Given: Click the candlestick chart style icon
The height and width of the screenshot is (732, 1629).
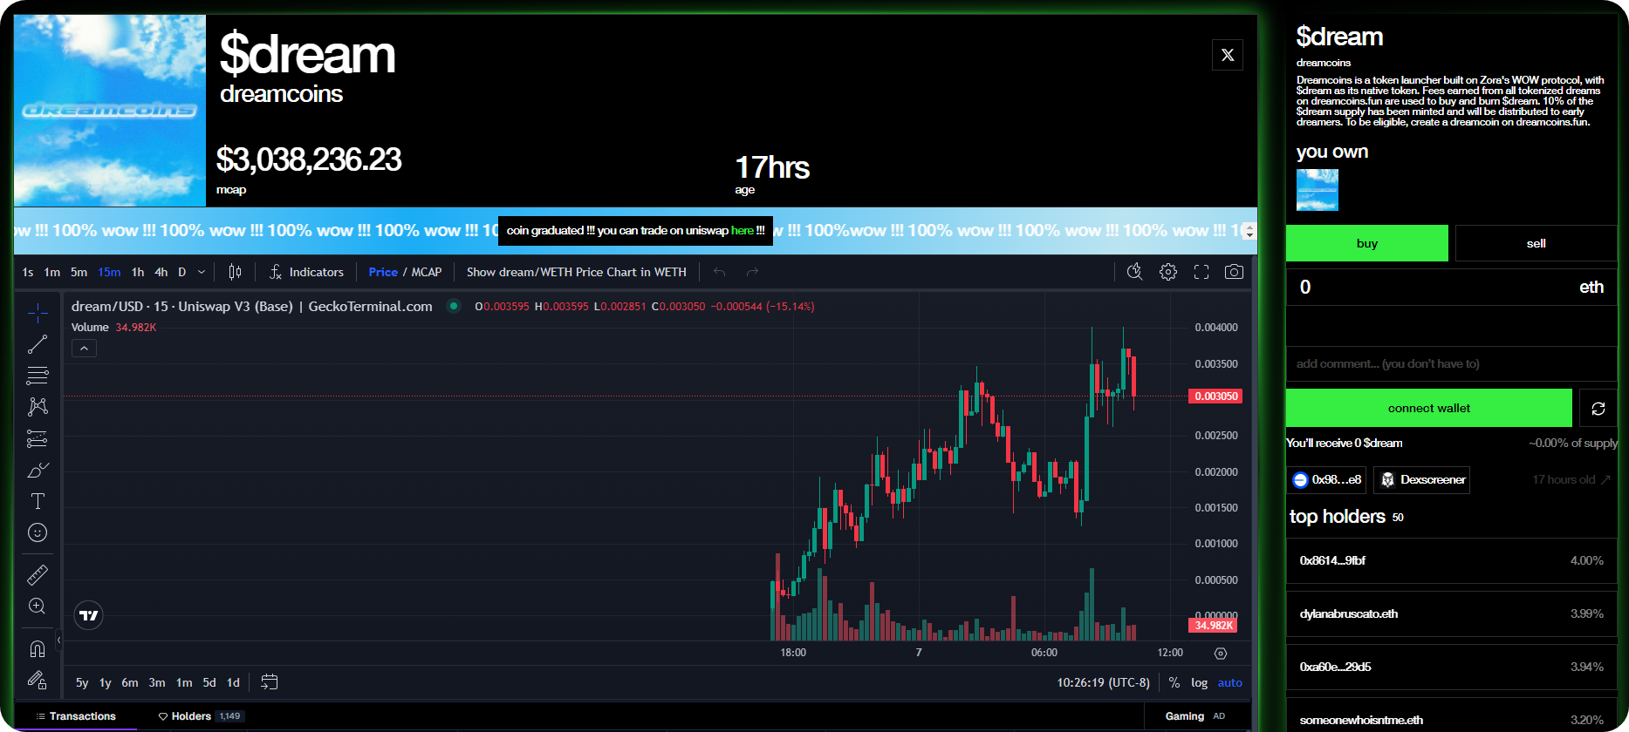Looking at the screenshot, I should tap(235, 272).
